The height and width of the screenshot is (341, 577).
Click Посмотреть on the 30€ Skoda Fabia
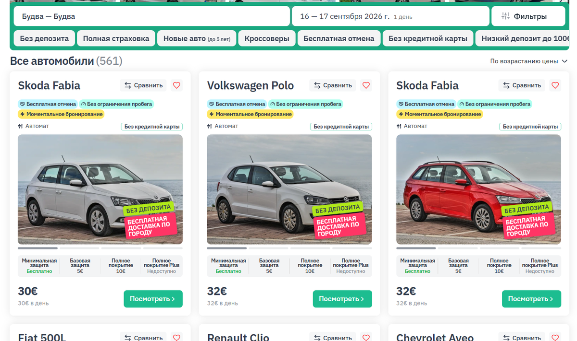[153, 299]
